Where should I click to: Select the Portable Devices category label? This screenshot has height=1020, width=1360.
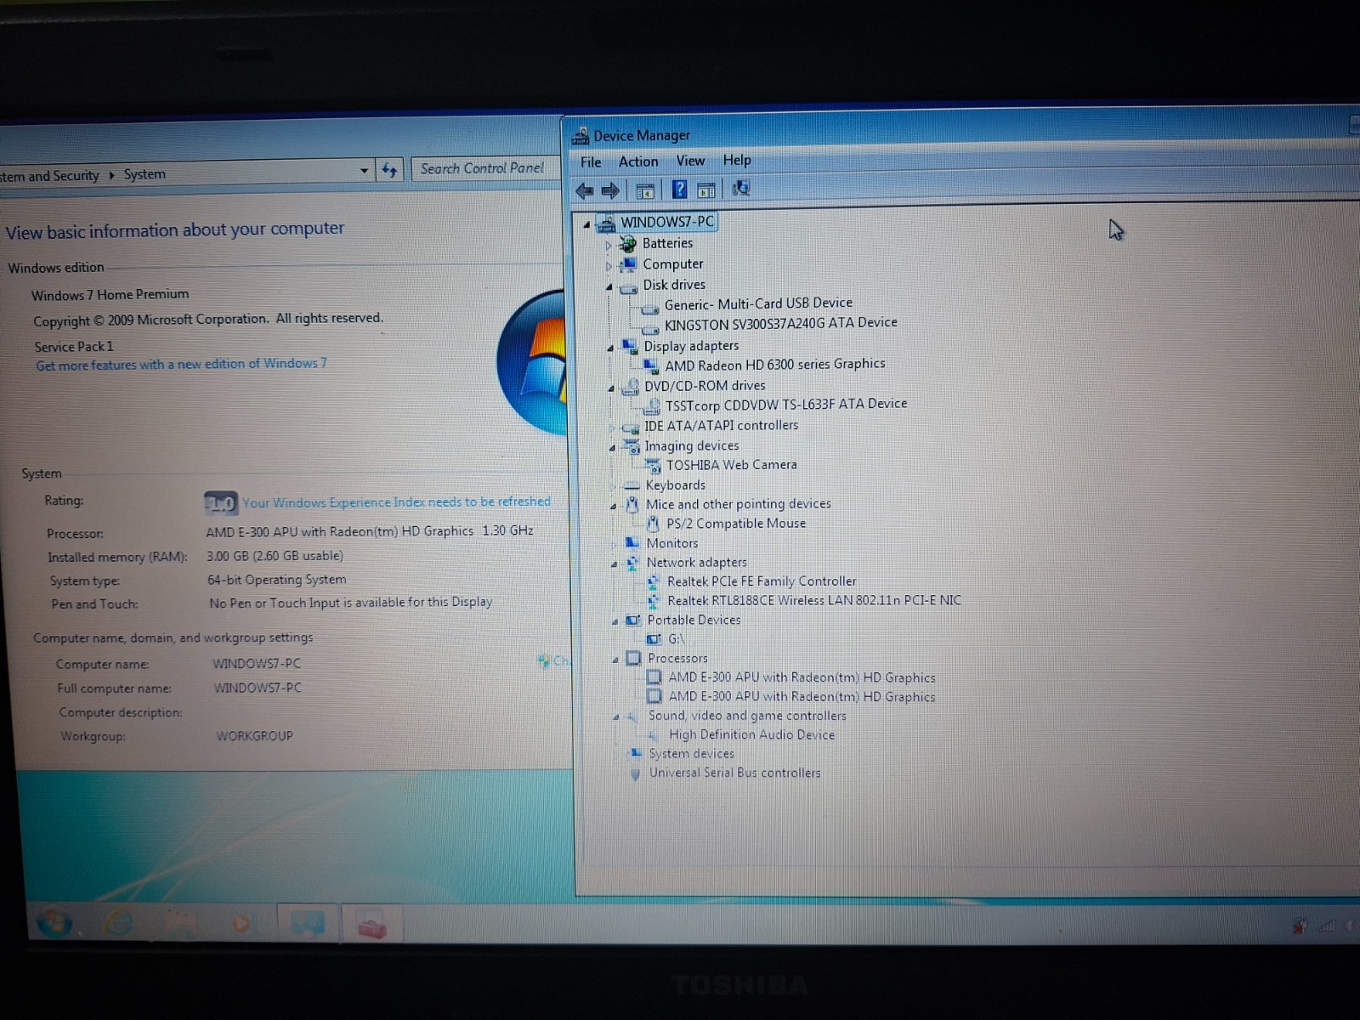tap(694, 620)
